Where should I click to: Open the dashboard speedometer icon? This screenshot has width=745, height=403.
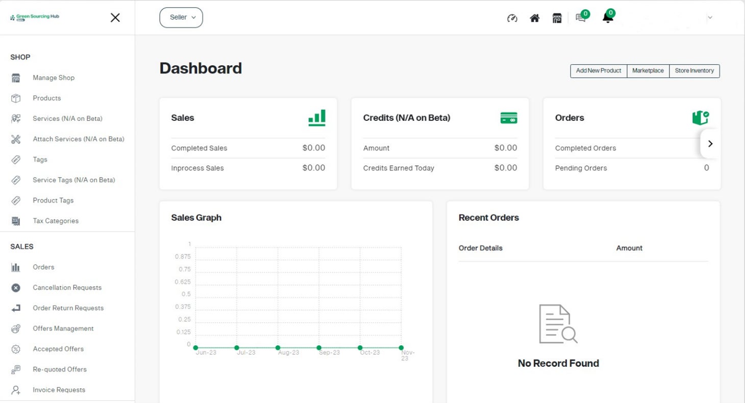click(512, 18)
